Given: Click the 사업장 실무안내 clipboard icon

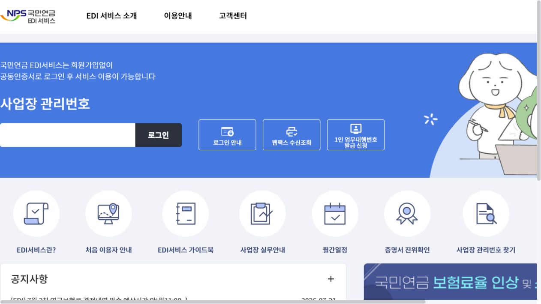Looking at the screenshot, I should click(262, 214).
